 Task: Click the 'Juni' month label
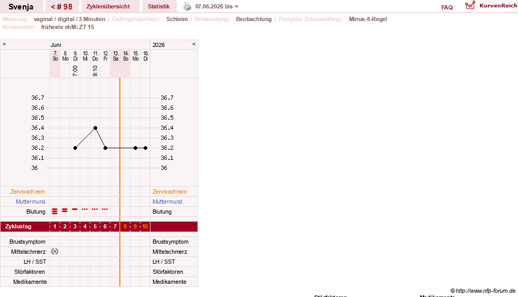[x=56, y=45]
